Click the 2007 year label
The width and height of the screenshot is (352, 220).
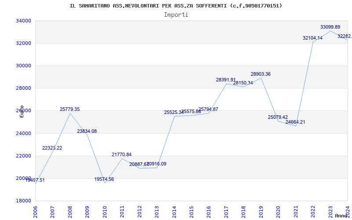point(52,212)
